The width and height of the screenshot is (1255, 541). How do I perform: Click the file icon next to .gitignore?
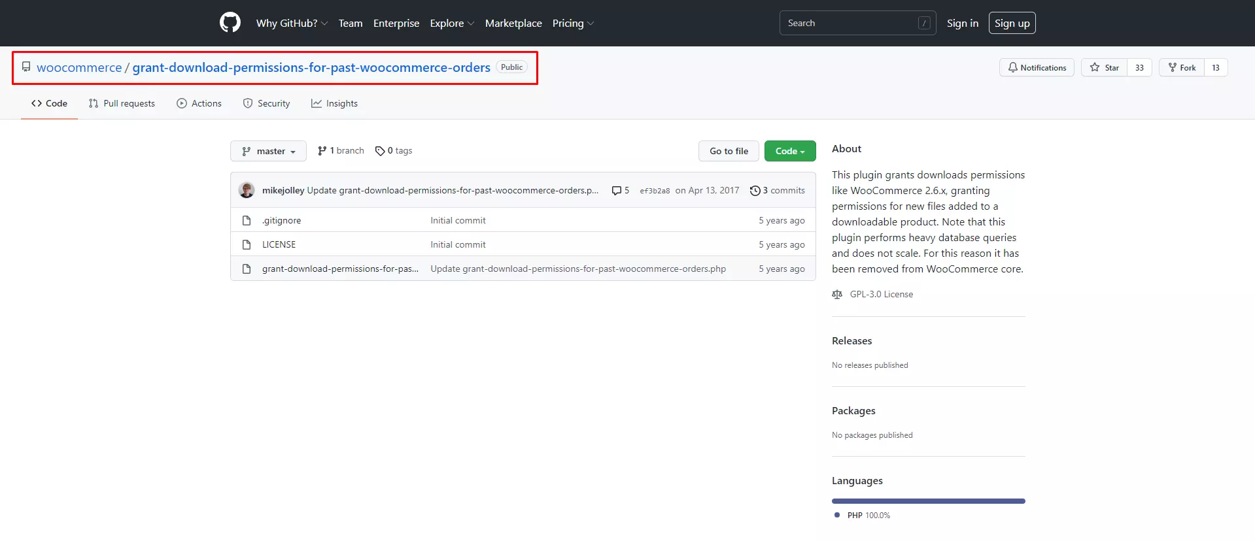pos(247,221)
